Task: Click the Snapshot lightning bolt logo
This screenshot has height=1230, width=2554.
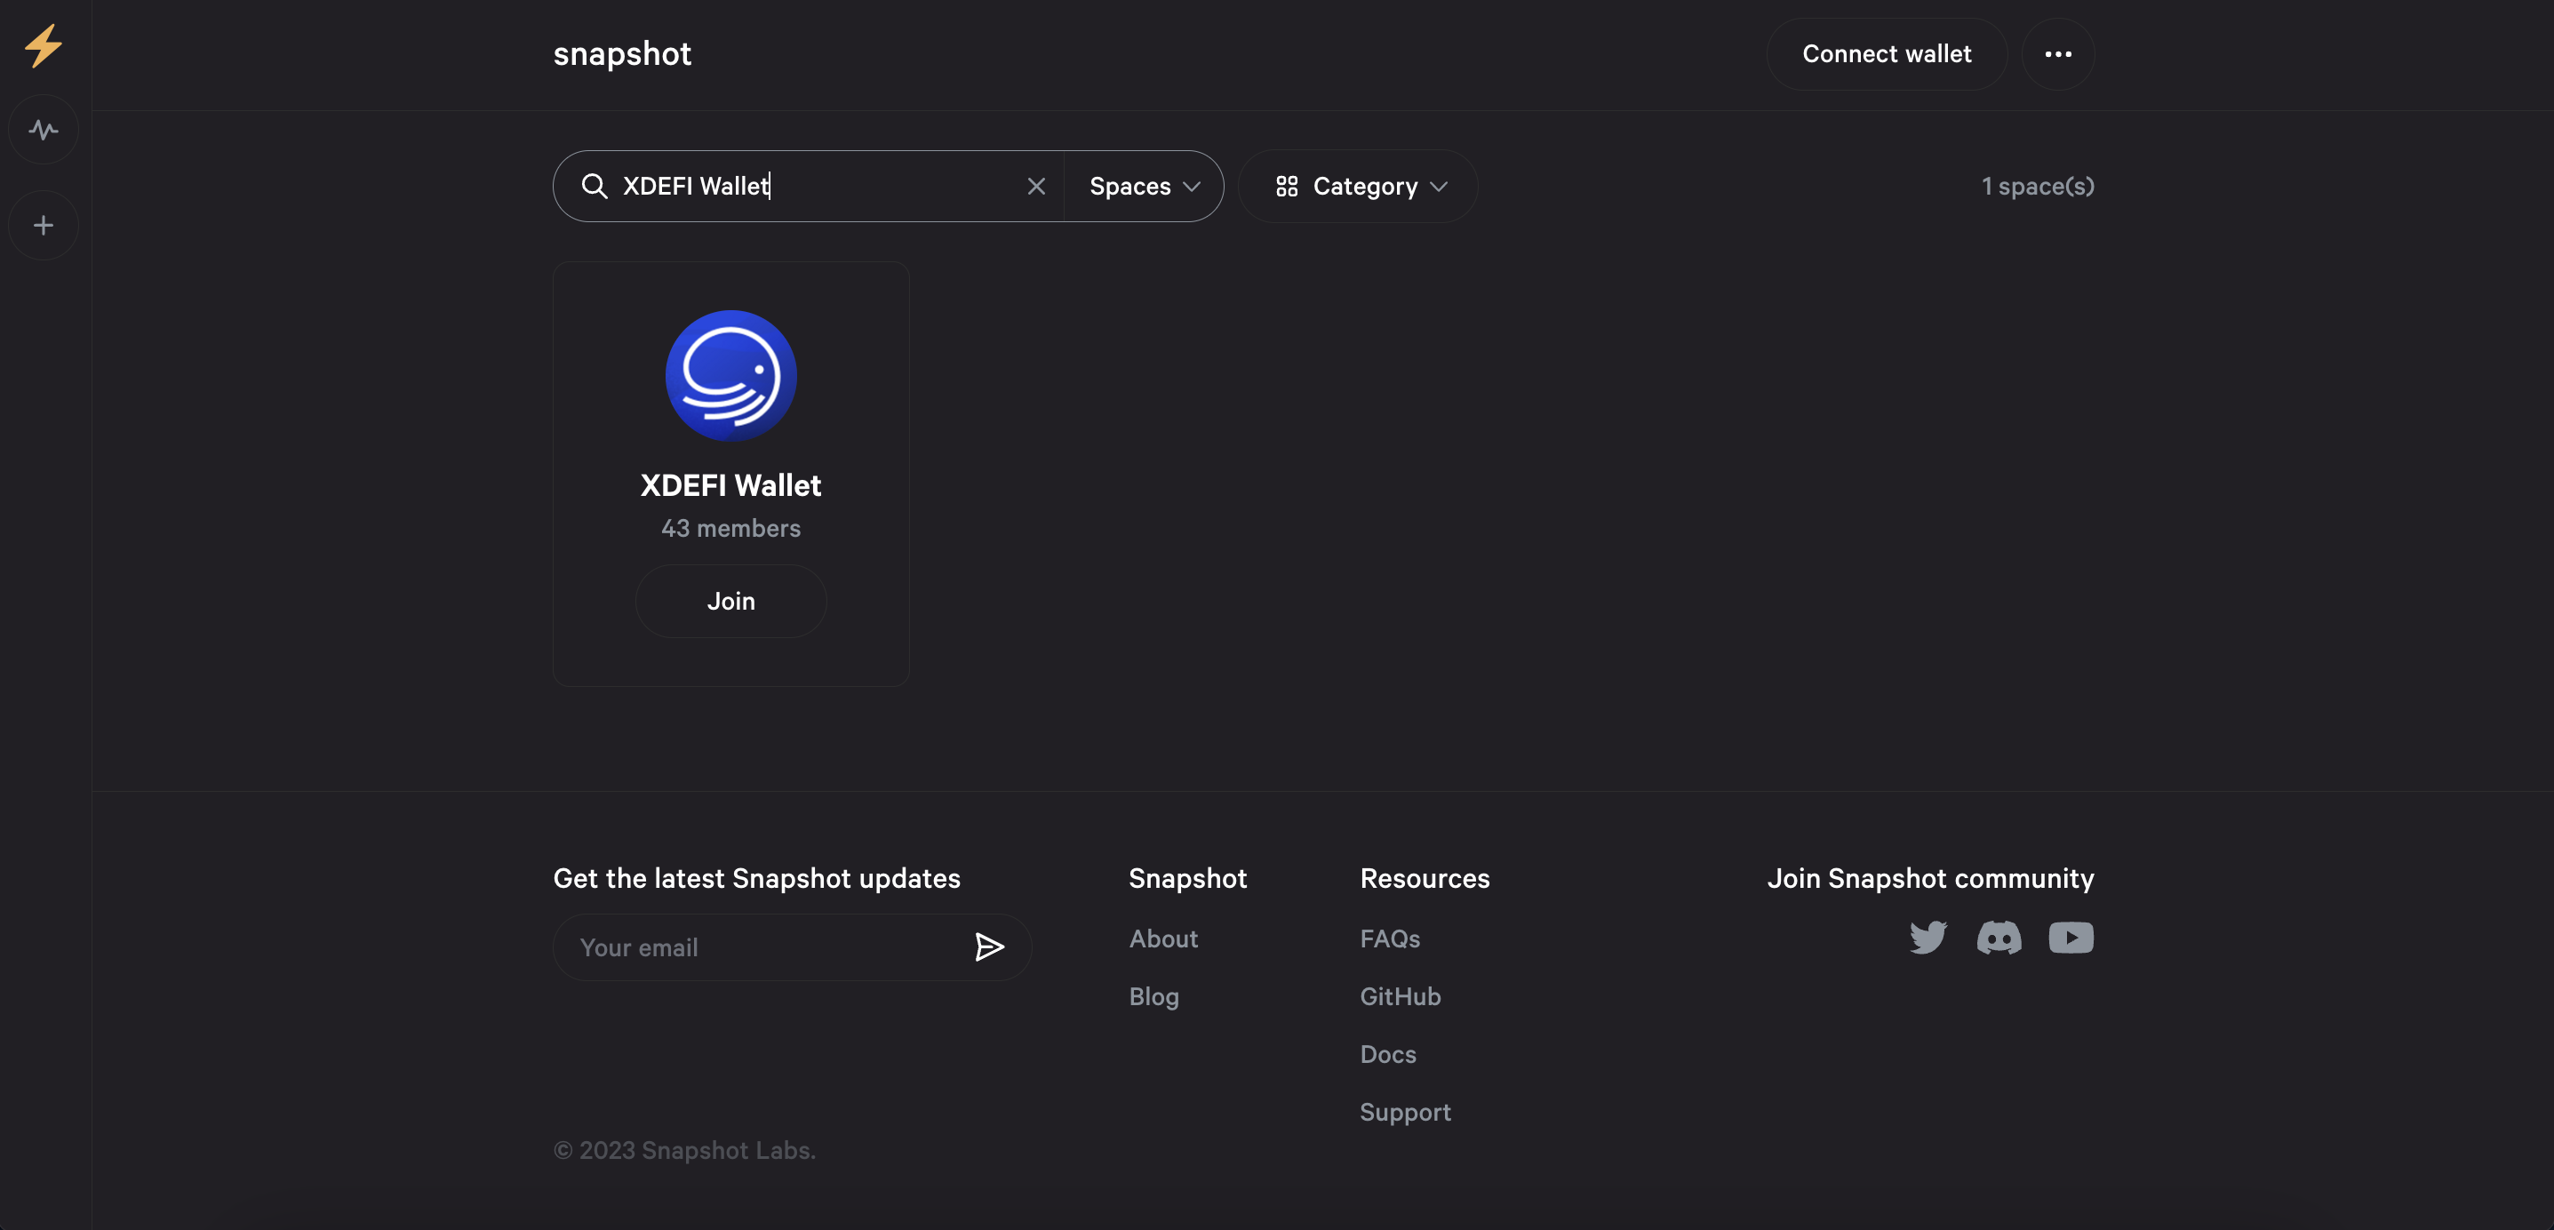Action: (44, 45)
